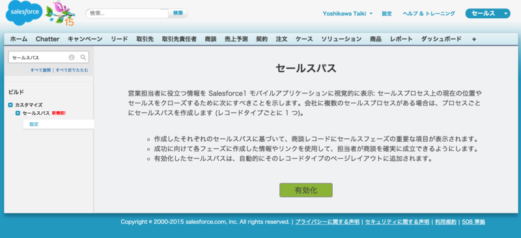Screen dimensions: 521x238
Task: Click the info icon in quick find box
Action: [72, 57]
